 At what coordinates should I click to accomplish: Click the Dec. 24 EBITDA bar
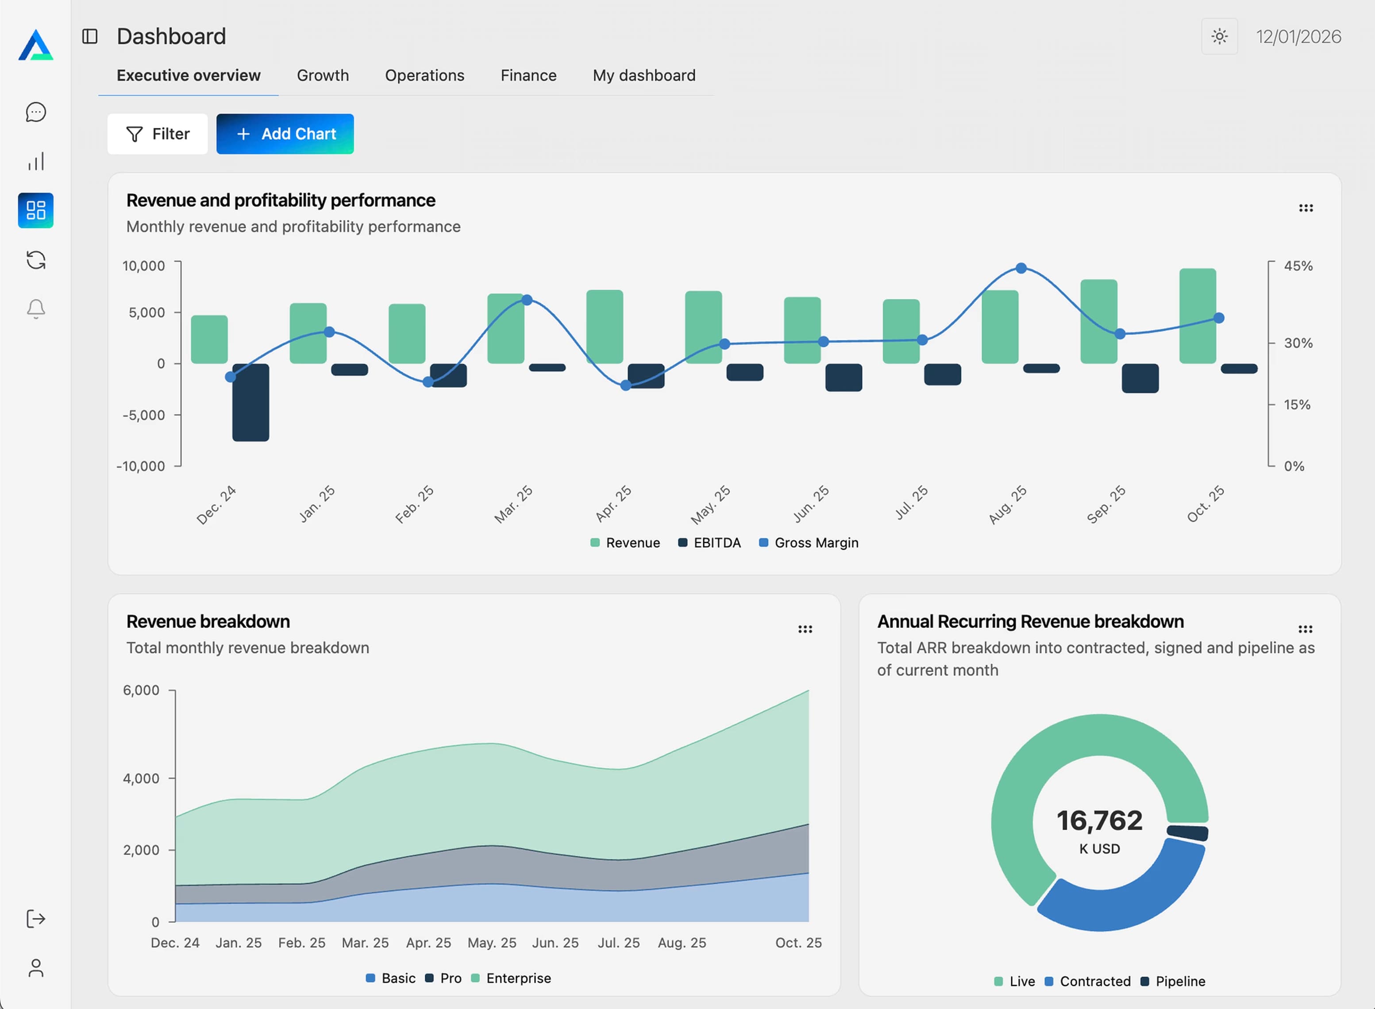point(250,403)
